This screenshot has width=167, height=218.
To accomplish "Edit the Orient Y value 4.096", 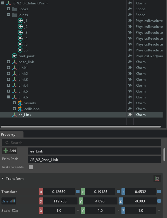I will pyautogui.click(x=100, y=201).
